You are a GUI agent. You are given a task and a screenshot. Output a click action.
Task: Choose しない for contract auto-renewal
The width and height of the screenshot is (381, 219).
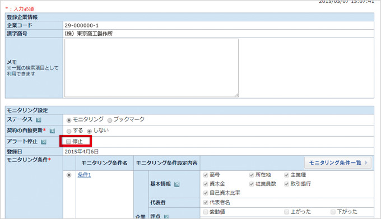tap(90, 132)
